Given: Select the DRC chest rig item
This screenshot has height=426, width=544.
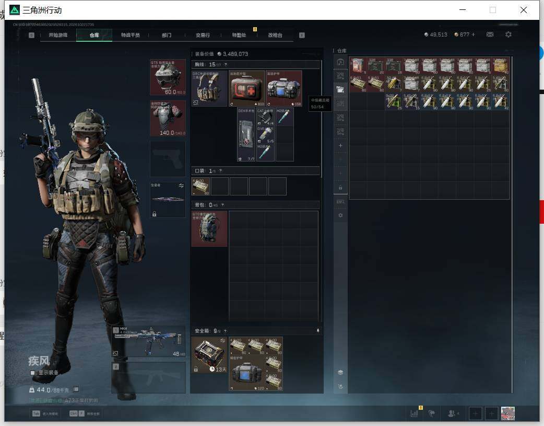Looking at the screenshot, I should [x=209, y=89].
